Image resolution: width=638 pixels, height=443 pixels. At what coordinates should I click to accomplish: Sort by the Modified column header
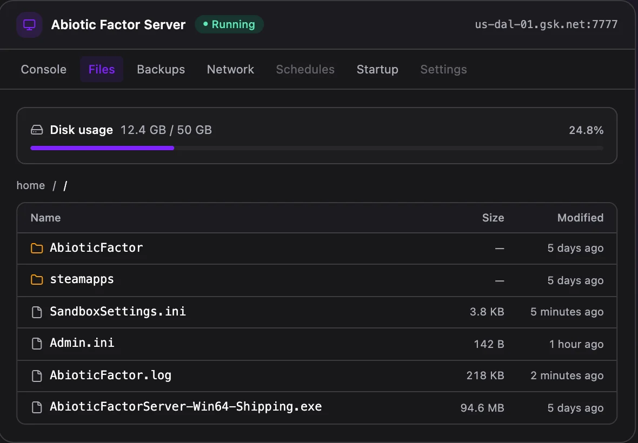pos(580,218)
